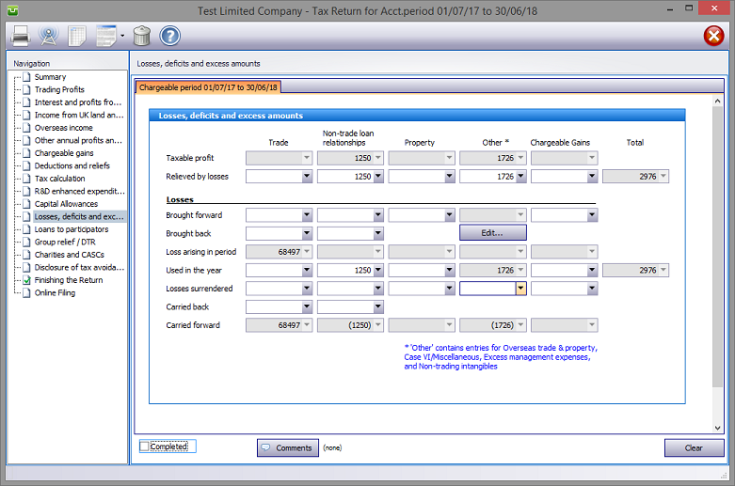Click the report document toolbar icon

106,36
